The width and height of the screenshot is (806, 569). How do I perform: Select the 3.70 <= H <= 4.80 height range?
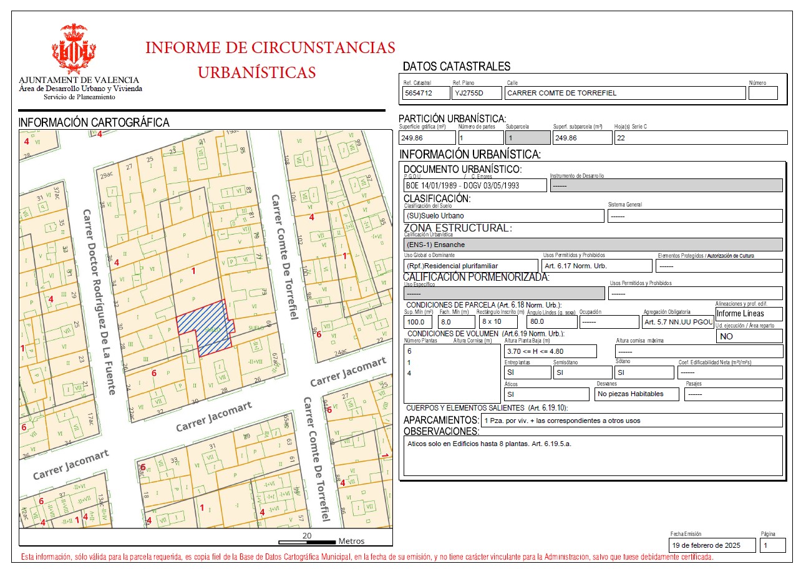coord(550,351)
